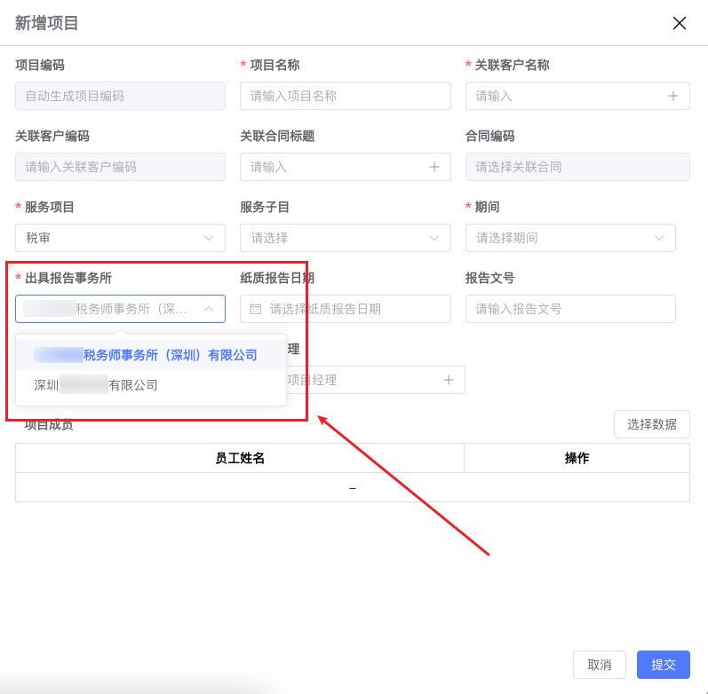Click the 操作 column header

[x=577, y=458]
